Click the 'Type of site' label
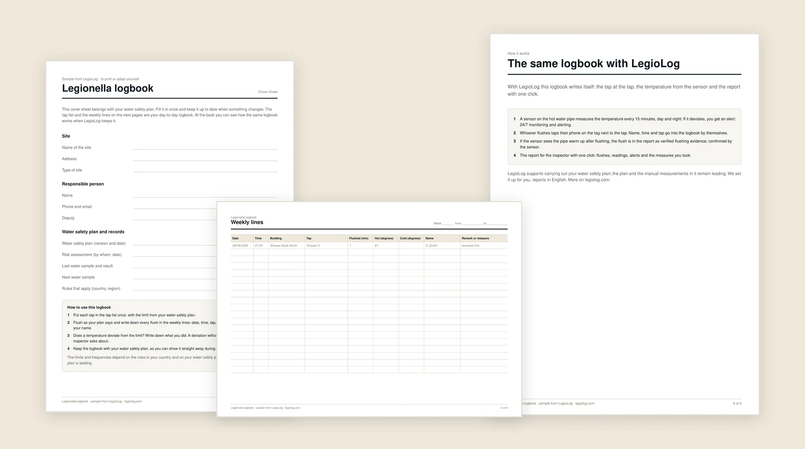This screenshot has height=449, width=805. (x=72, y=170)
